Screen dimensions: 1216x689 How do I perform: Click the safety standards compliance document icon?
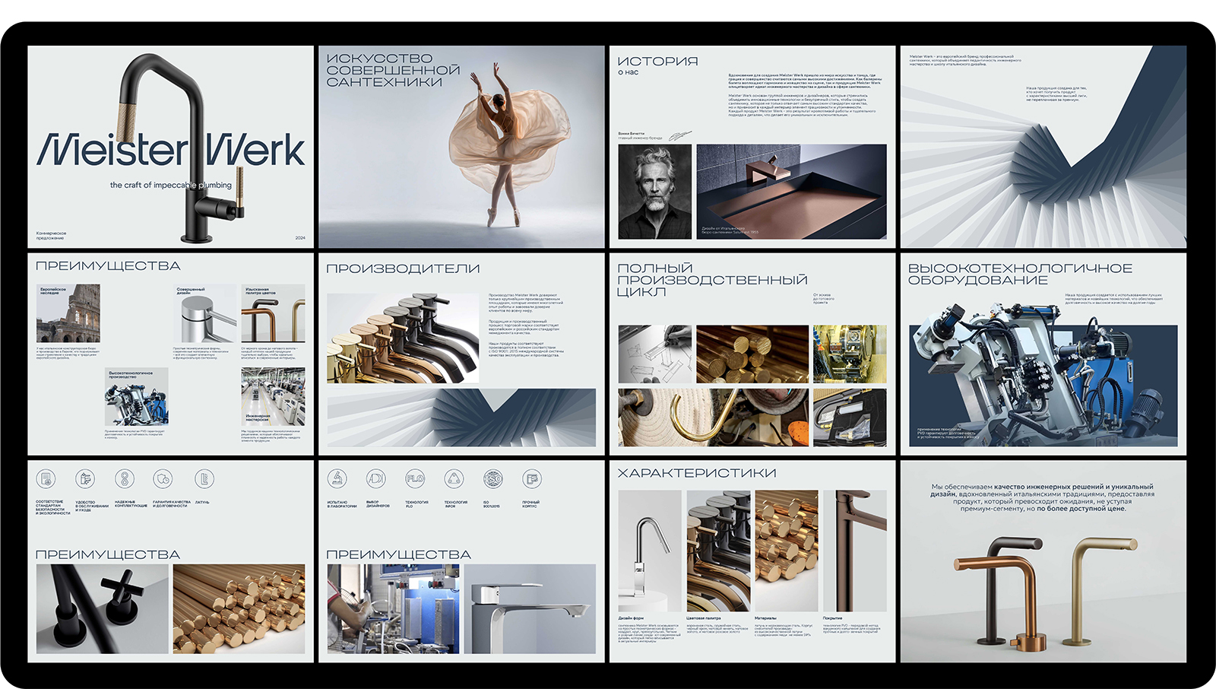[46, 479]
